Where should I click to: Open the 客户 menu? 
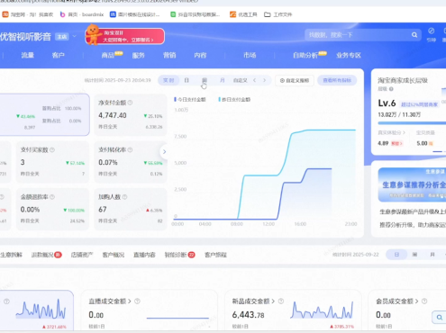click(x=58, y=55)
